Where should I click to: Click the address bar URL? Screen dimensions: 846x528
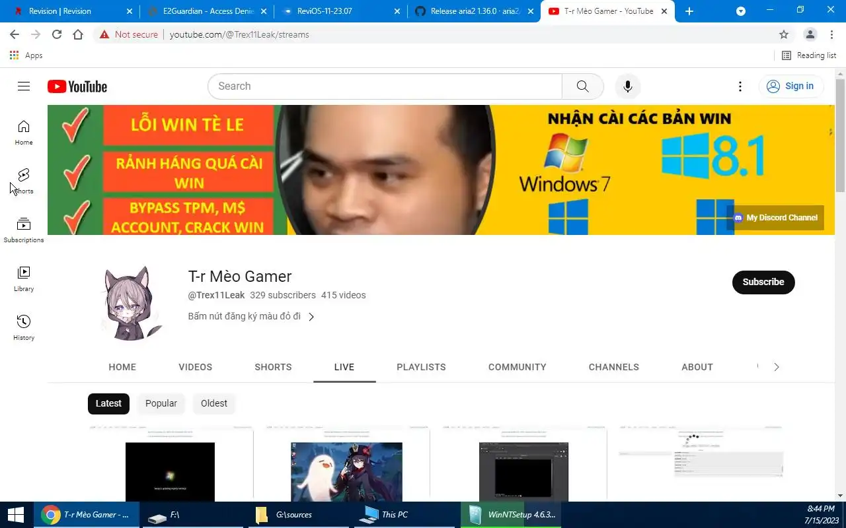pyautogui.click(x=239, y=34)
